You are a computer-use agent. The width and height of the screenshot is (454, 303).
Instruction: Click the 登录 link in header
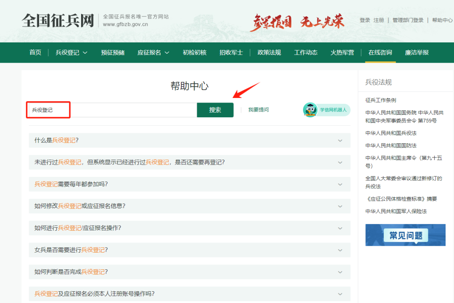point(365,20)
